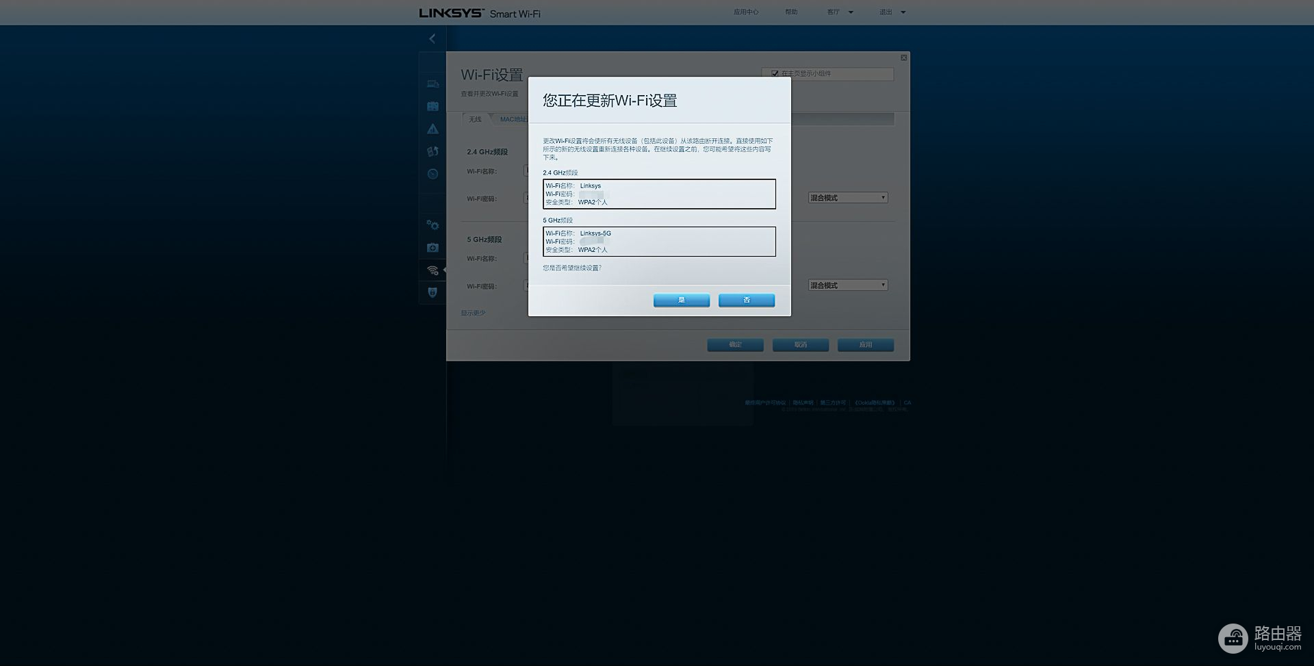This screenshot has width=1314, height=666.
Task: Open the 最终用户许可协议 footer link
Action: pyautogui.click(x=765, y=403)
